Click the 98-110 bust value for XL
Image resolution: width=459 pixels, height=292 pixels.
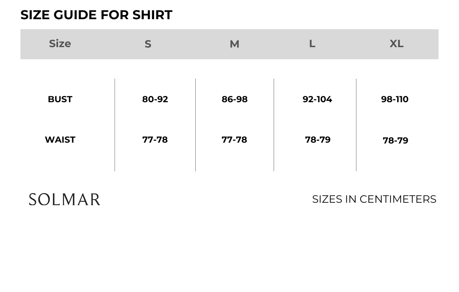(395, 99)
